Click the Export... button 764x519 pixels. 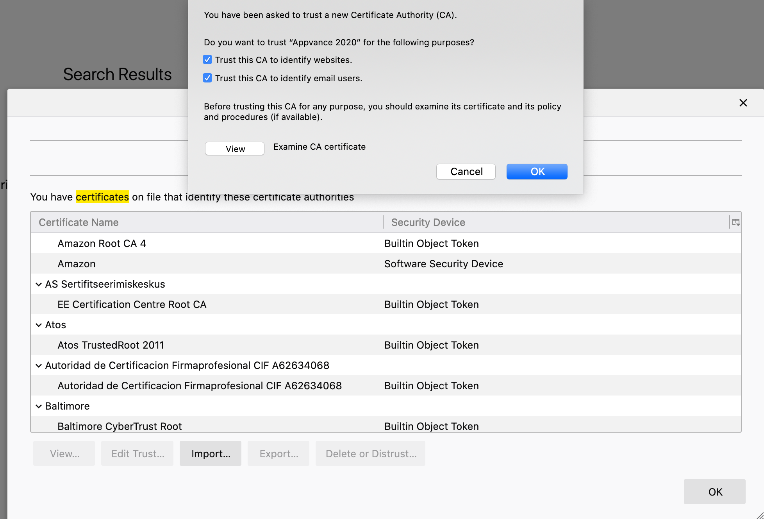[278, 453]
